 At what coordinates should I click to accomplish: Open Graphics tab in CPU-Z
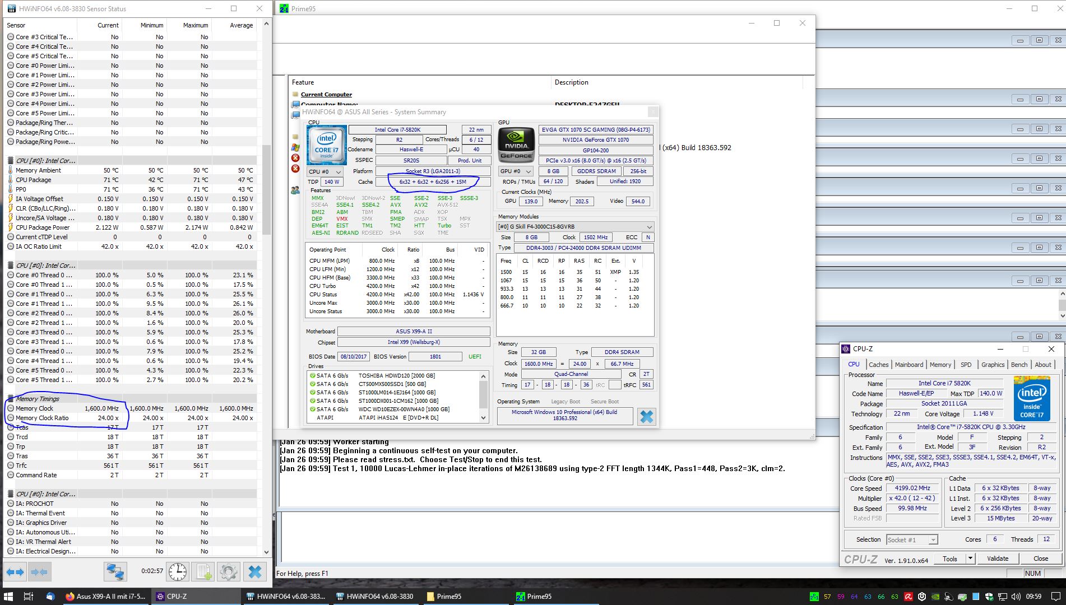pyautogui.click(x=993, y=365)
